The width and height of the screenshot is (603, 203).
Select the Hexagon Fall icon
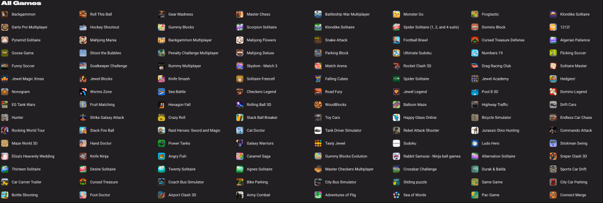pyautogui.click(x=161, y=105)
